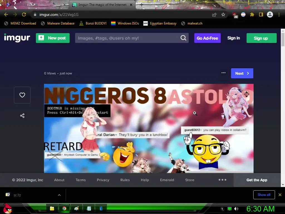Image resolution: width=285 pixels, height=214 pixels.
Task: Open the Malware Database bookmark
Action: 58,23
